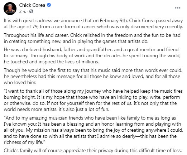Click the paragraph starting 'Though he would be the first'
187x155 pixels.
(x=93, y=76)
